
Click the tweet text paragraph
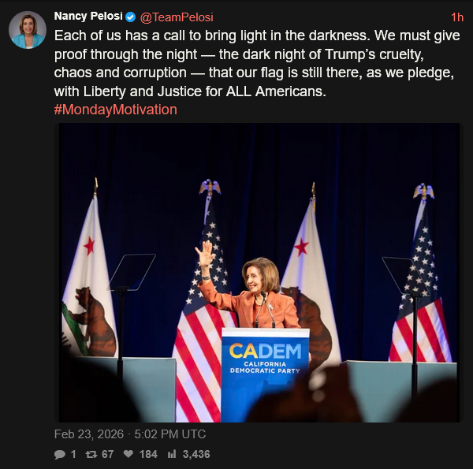[252, 64]
